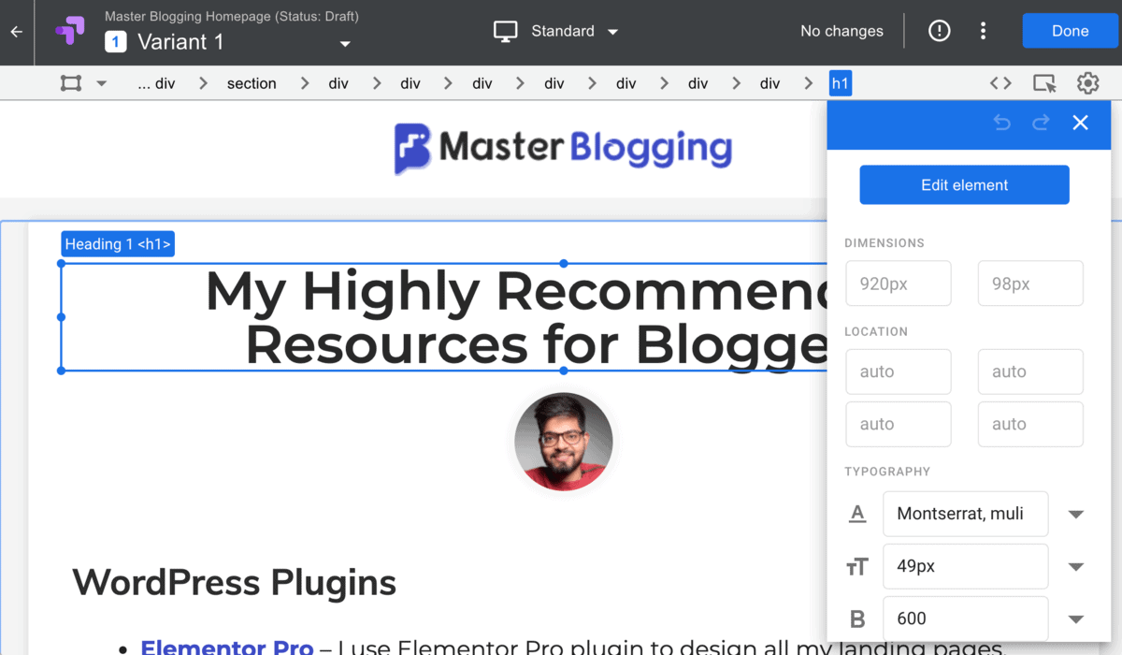1122x655 pixels.
Task: Click the desktop monitor device icon
Action: [506, 32]
